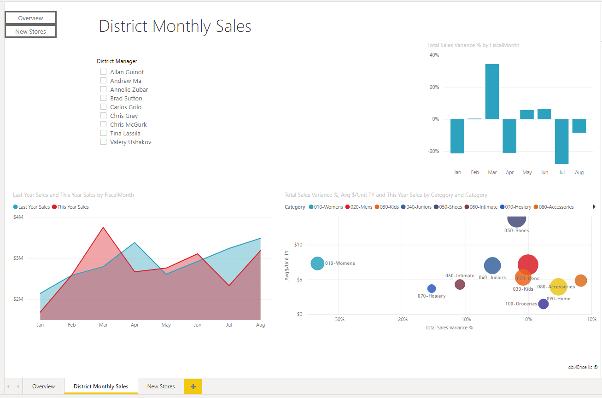Click the Last Year Sales legend dot
The height and width of the screenshot is (398, 602).
click(16, 207)
